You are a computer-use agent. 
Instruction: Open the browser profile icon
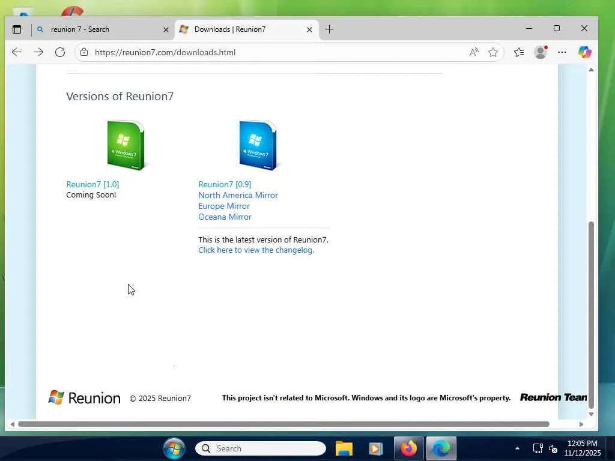pyautogui.click(x=541, y=52)
